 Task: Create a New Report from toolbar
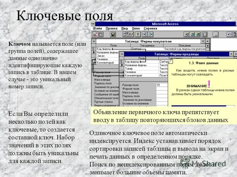click(198, 35)
